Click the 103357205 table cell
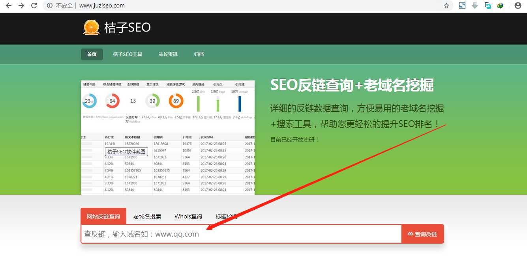 coord(133,170)
